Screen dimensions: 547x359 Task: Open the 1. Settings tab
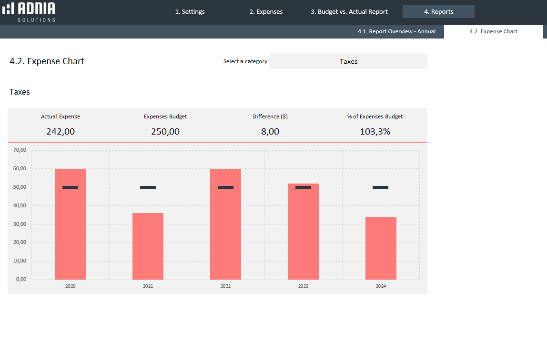[190, 12]
